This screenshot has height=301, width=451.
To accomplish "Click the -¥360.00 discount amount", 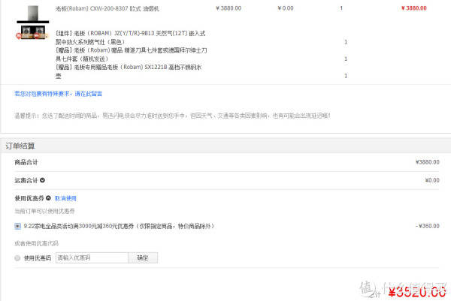I will click(428, 226).
